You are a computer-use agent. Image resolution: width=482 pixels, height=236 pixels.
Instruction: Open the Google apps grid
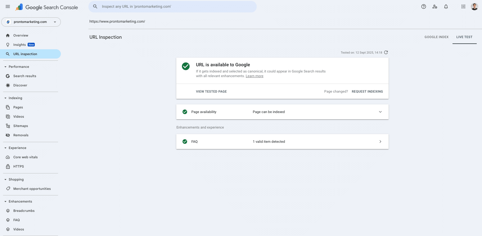pos(463,7)
